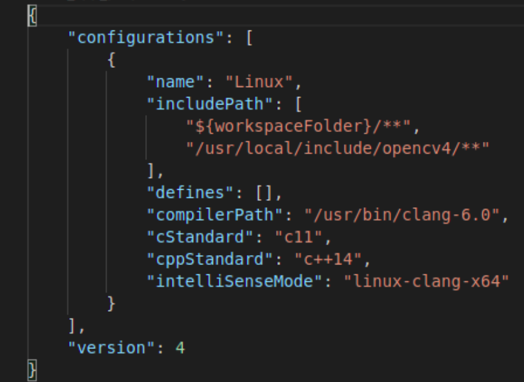Image resolution: width=524 pixels, height=382 pixels.
Task: Click the "c11" value
Action: pyautogui.click(x=298, y=237)
